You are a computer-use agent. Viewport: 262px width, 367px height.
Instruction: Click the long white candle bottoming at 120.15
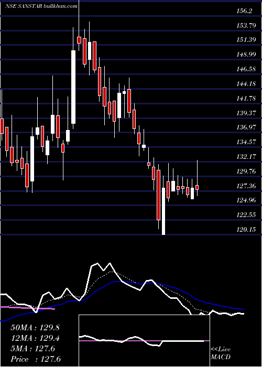[163, 211]
